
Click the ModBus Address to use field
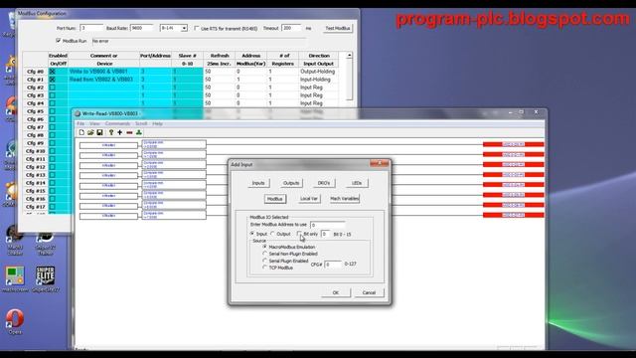(328, 225)
